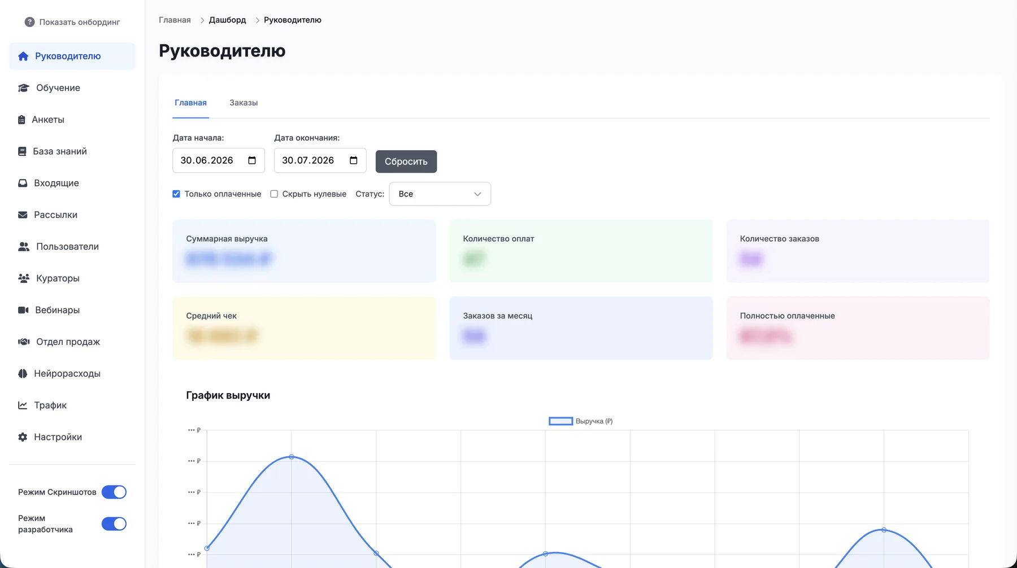Open calendar picker for Дата начала
This screenshot has width=1017, height=568.
click(x=252, y=160)
